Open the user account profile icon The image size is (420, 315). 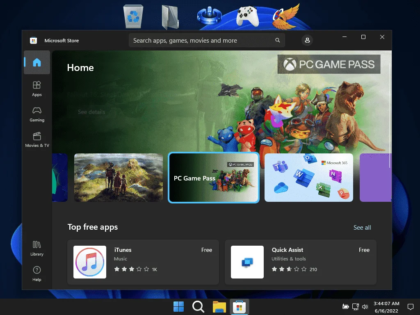point(307,40)
